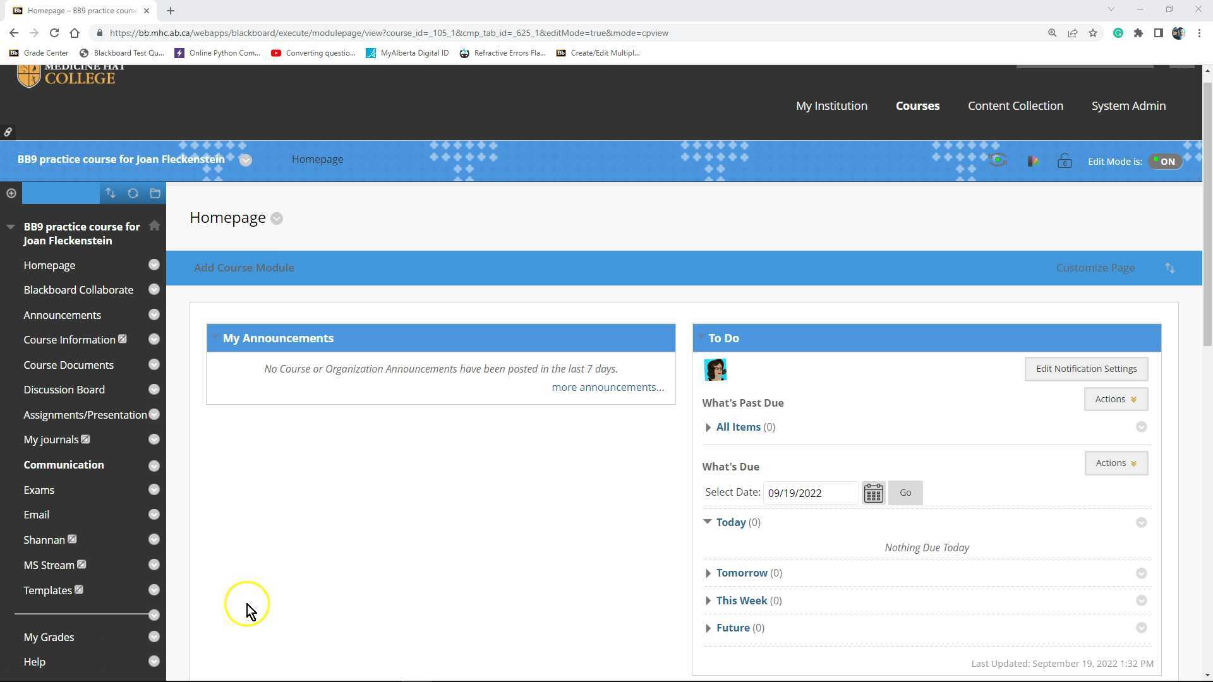
Task: Collapse the course menu tree triangle
Action: click(x=10, y=226)
